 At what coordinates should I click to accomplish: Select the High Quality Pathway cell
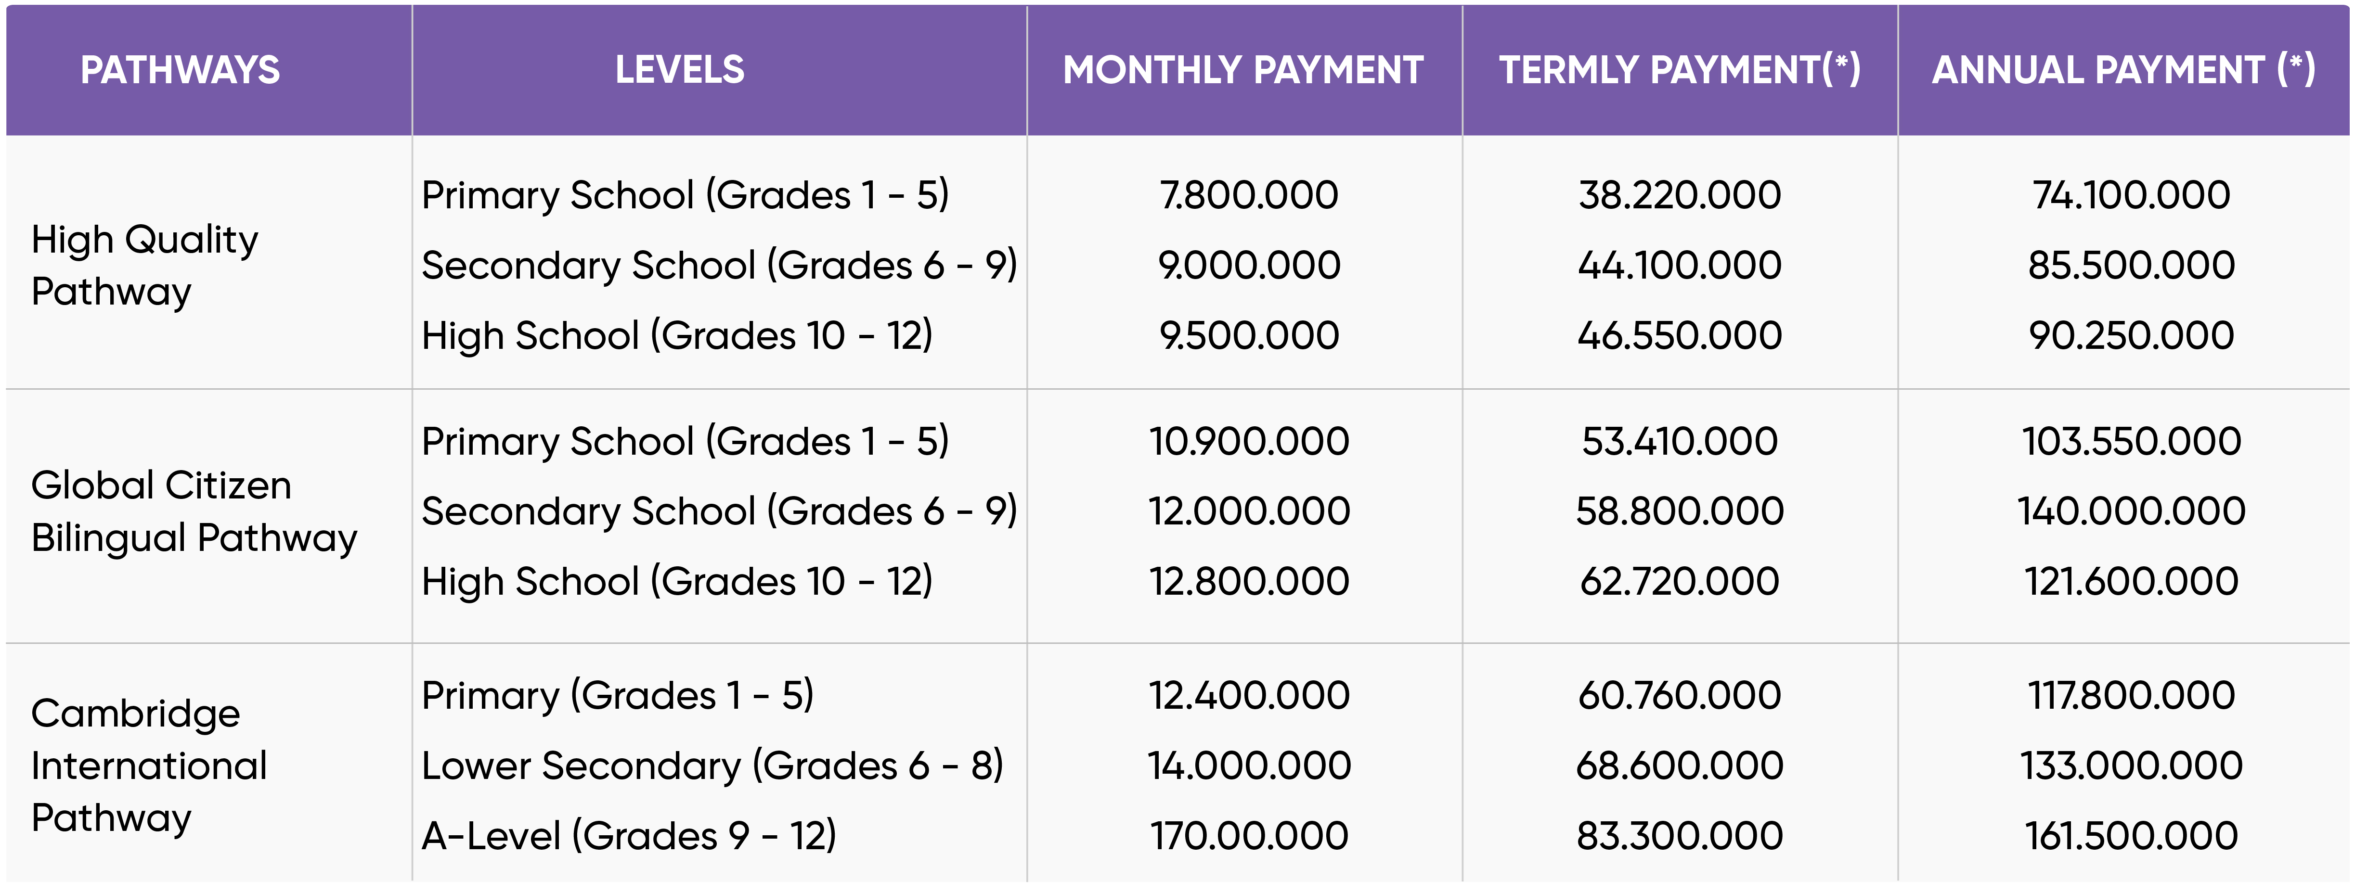click(144, 265)
